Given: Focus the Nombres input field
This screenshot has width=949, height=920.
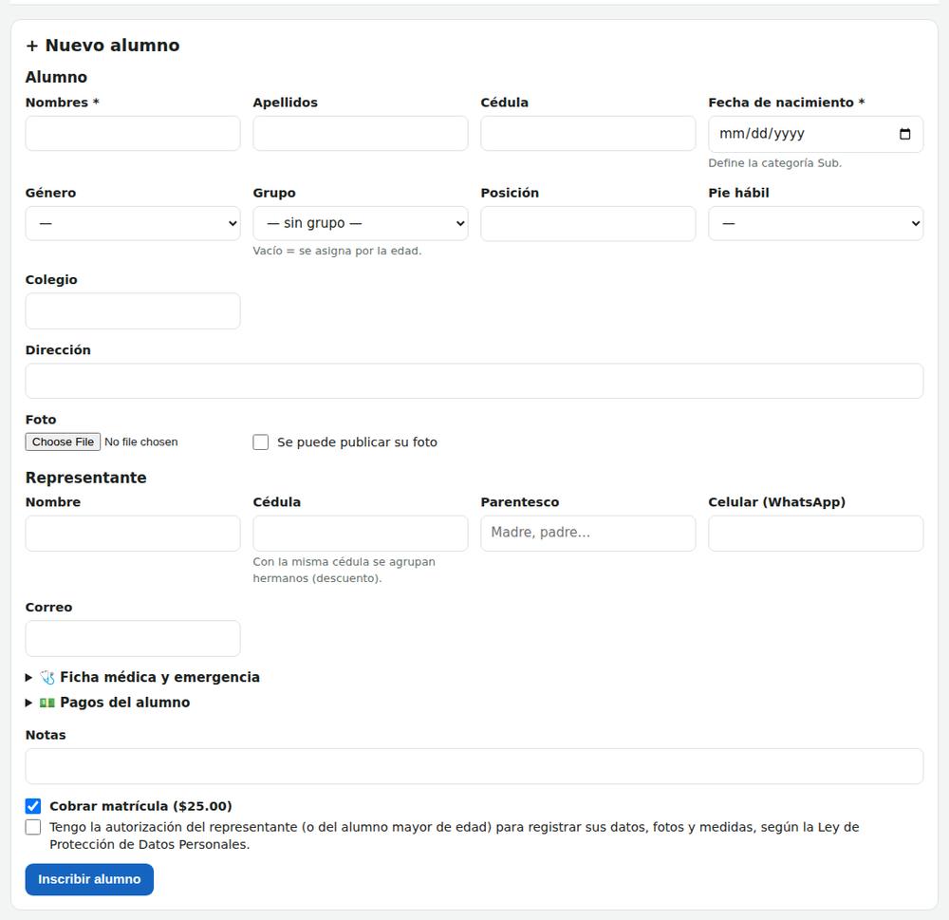Looking at the screenshot, I should (x=133, y=133).
